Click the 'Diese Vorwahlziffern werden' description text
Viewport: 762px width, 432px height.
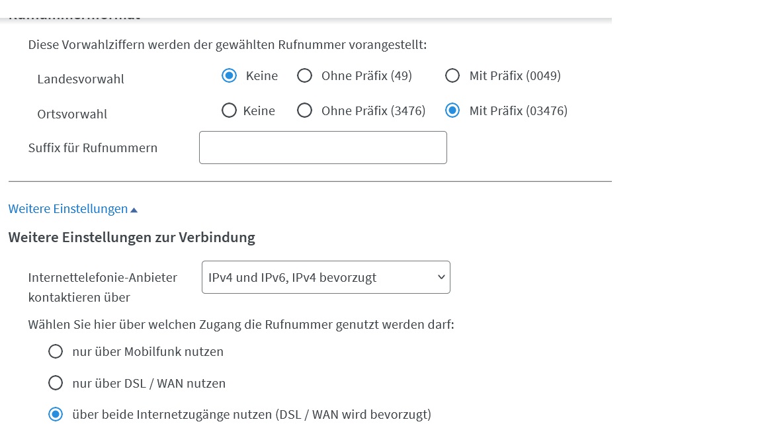[227, 45]
